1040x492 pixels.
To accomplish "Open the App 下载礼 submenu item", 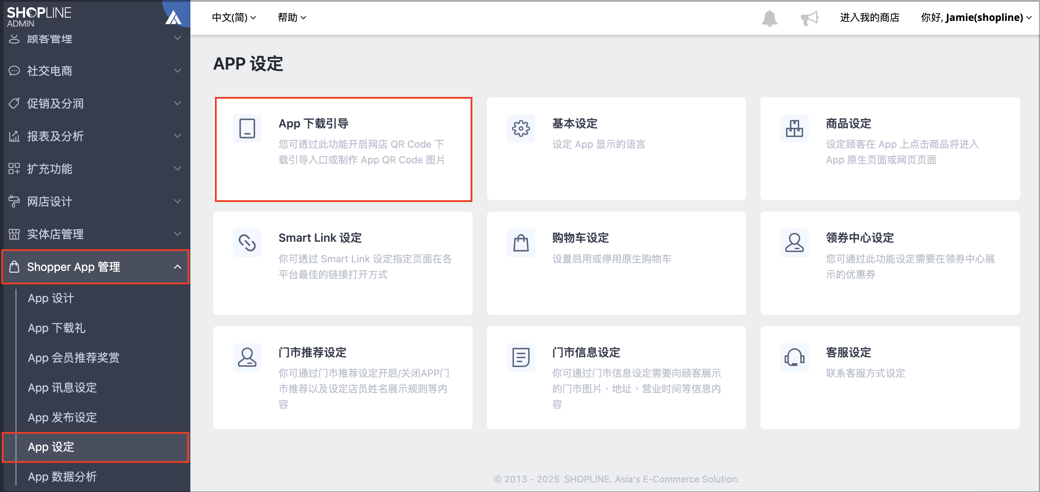I will (56, 328).
